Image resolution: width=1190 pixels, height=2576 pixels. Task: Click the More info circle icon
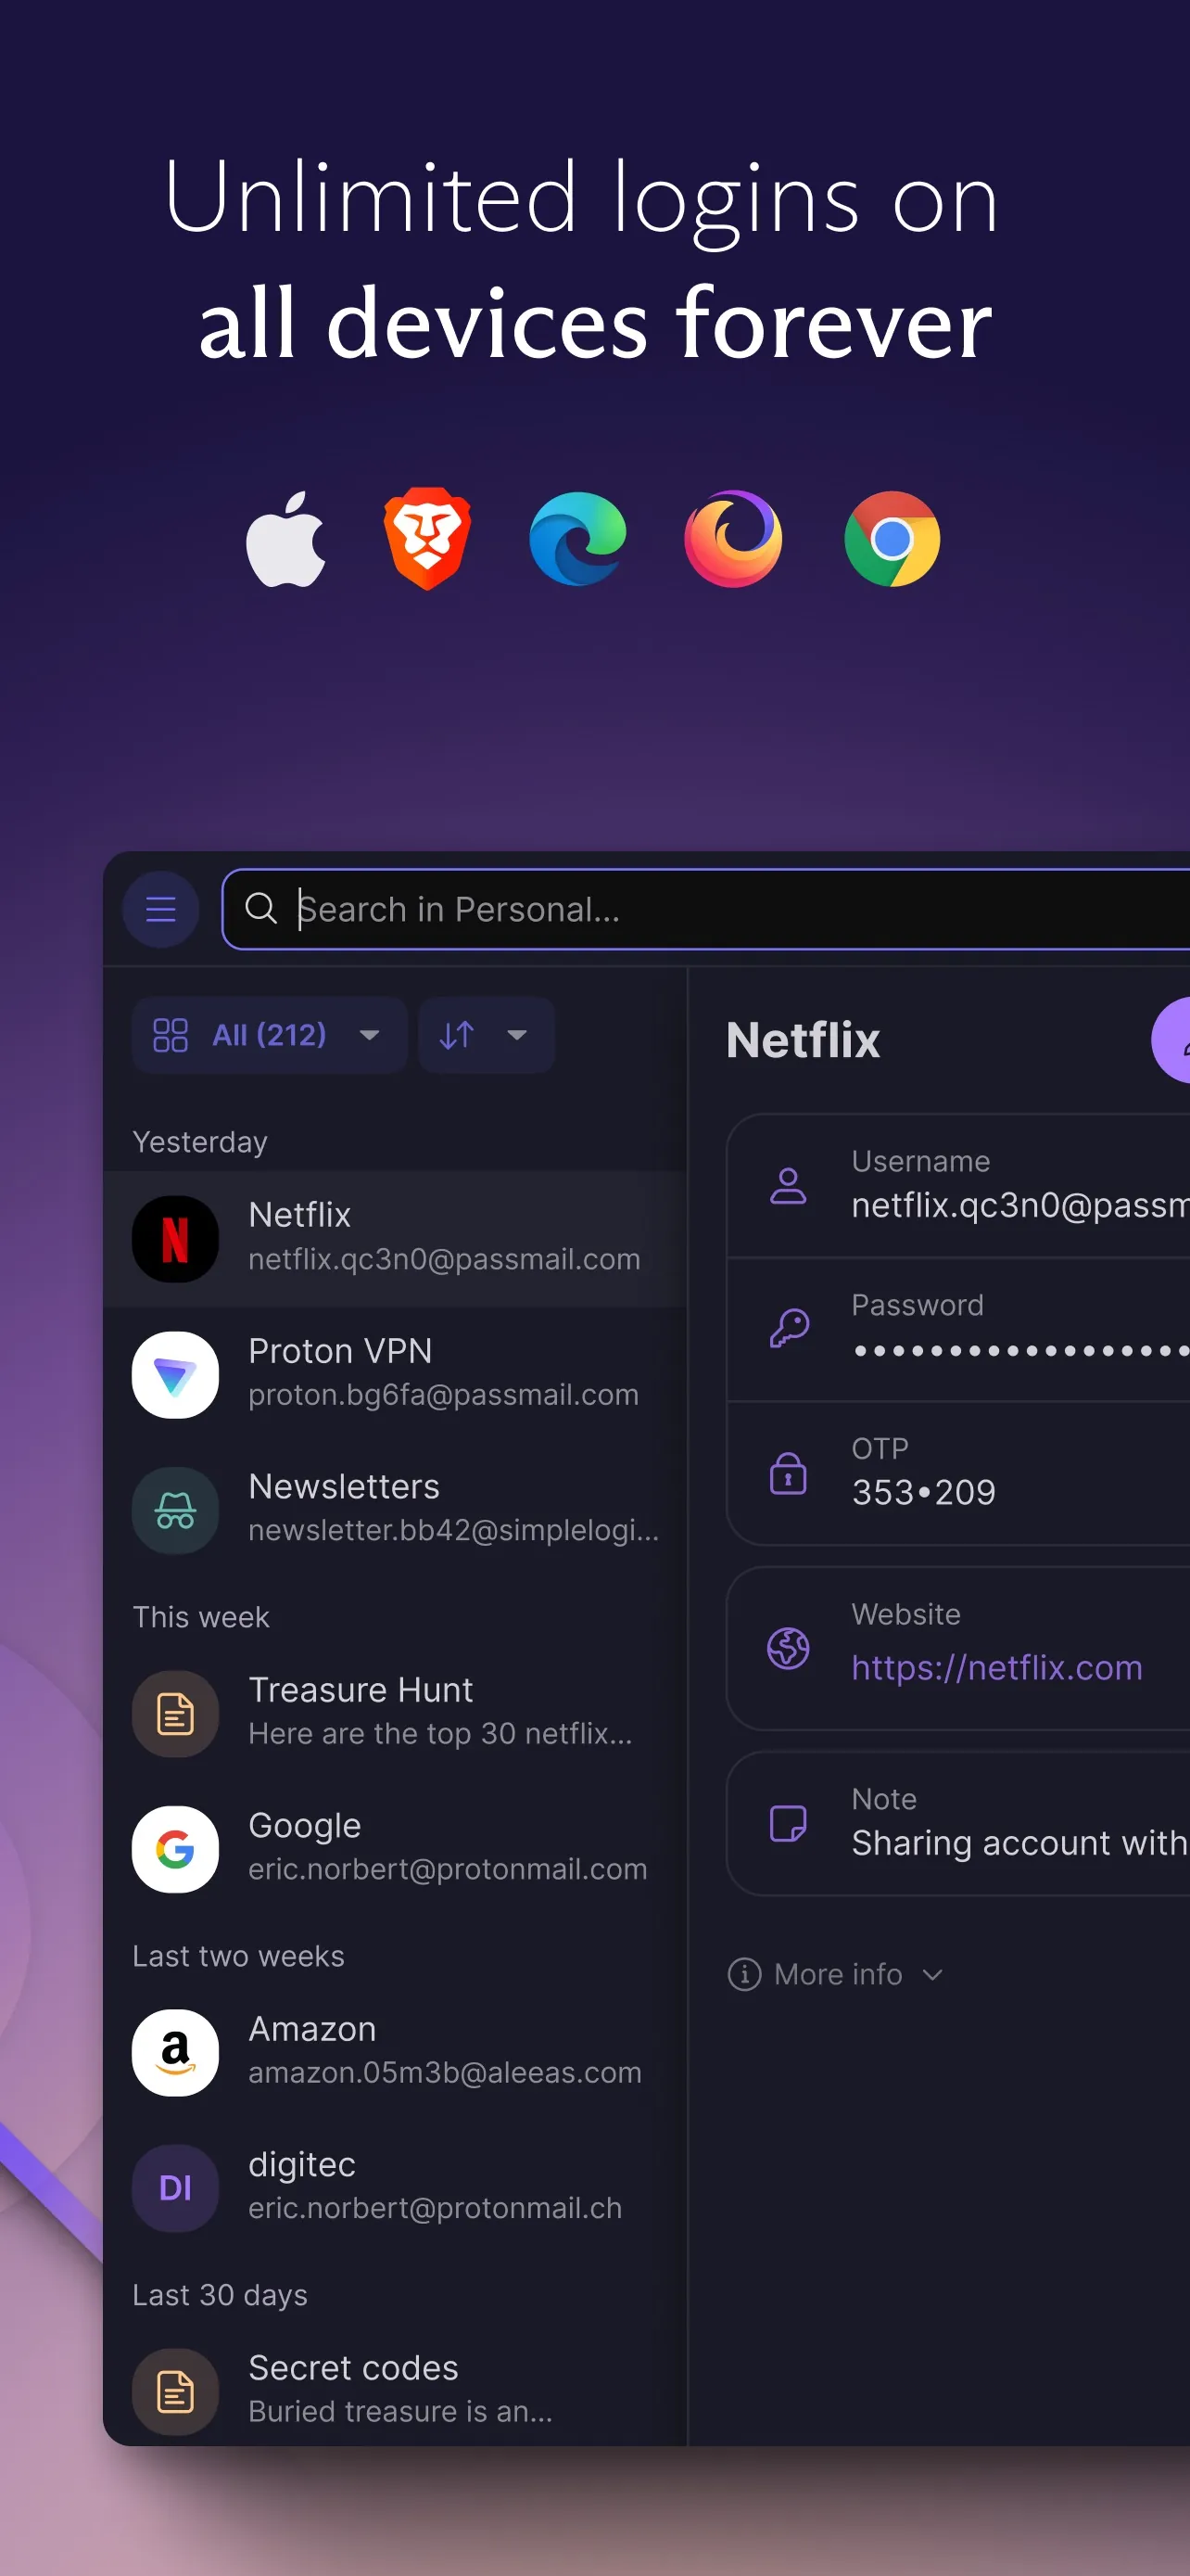[x=744, y=1974]
